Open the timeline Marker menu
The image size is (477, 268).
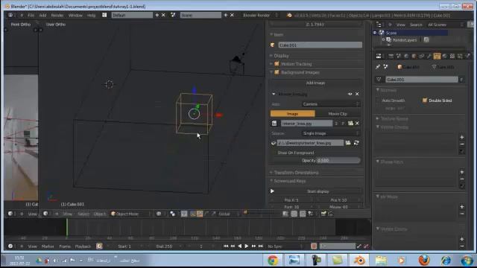tap(48, 246)
